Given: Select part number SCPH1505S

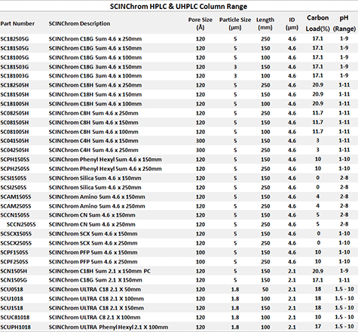Looking at the screenshot, I should 15,160.
